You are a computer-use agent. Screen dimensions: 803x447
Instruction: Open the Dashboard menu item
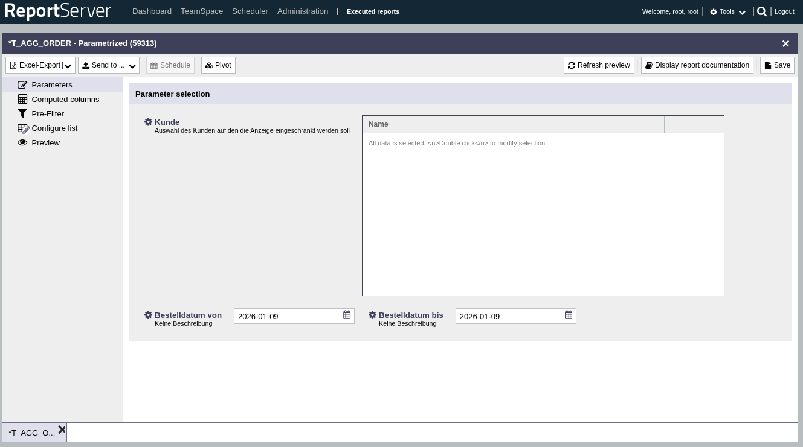[152, 11]
